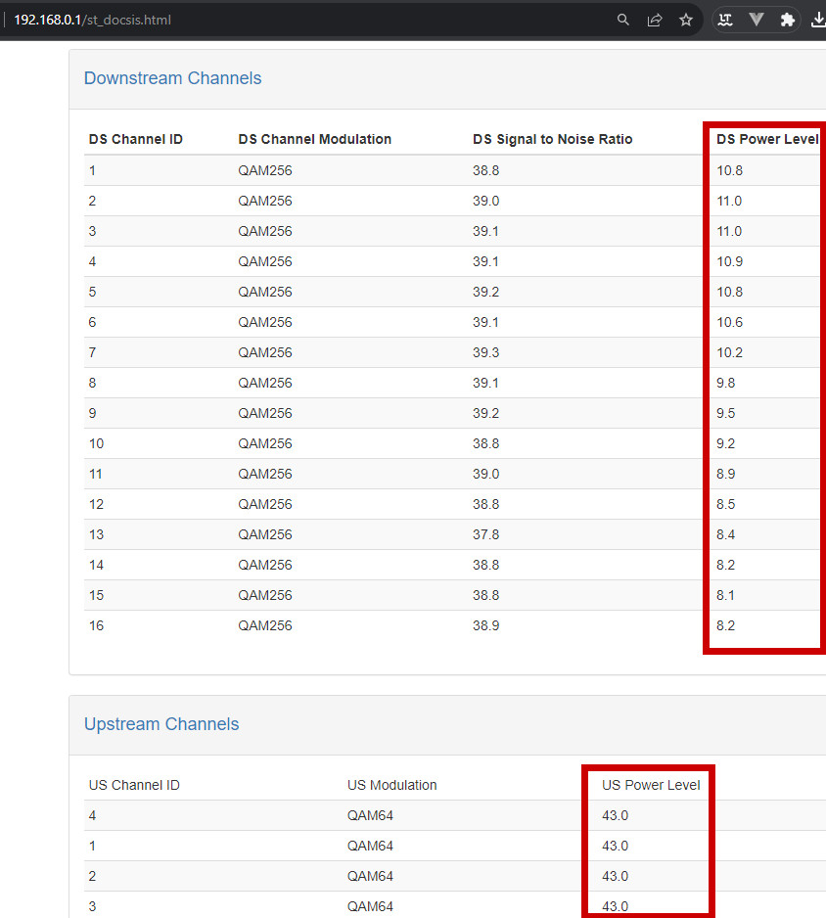The width and height of the screenshot is (826, 918).
Task: Open the browser downloads icon
Action: [817, 20]
